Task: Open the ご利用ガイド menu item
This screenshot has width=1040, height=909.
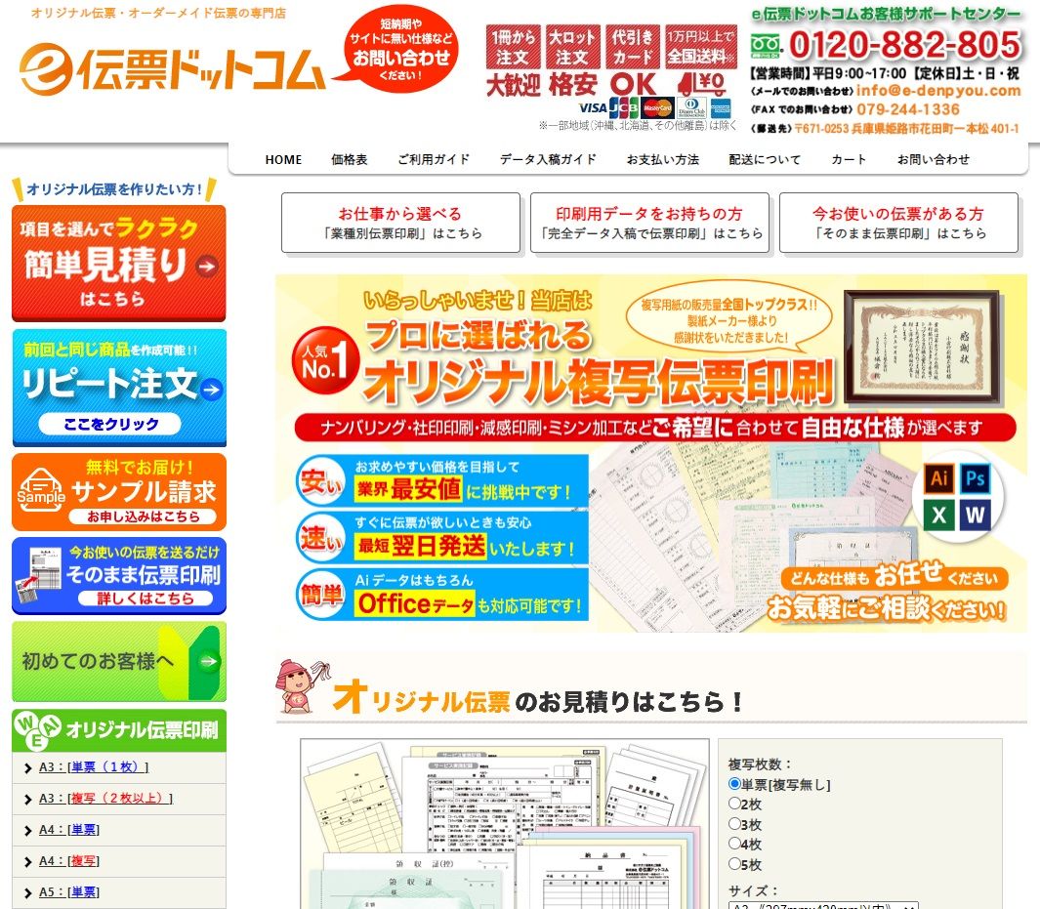Action: pos(434,160)
